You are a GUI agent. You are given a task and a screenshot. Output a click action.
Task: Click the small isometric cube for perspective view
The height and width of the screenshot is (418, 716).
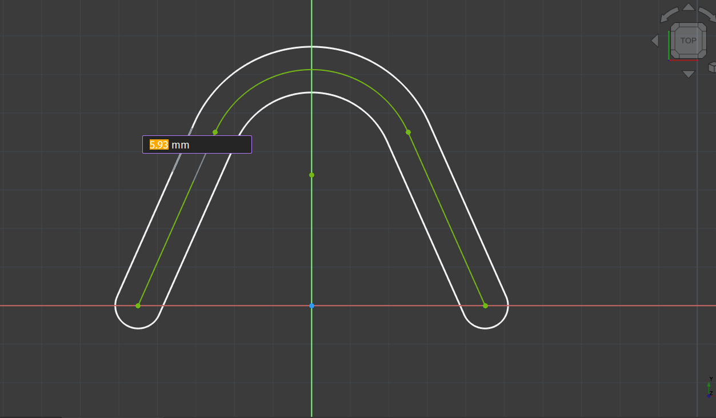(x=712, y=67)
